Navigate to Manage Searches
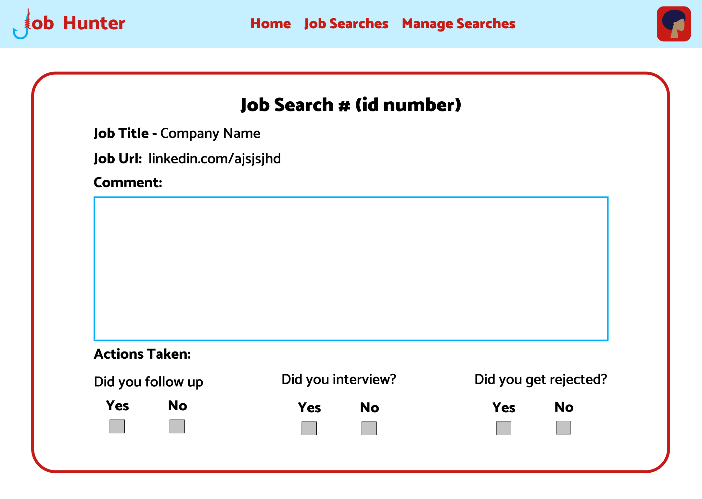Image resolution: width=702 pixels, height=499 pixels. 458,24
